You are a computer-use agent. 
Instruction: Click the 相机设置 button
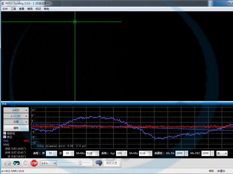point(111,163)
